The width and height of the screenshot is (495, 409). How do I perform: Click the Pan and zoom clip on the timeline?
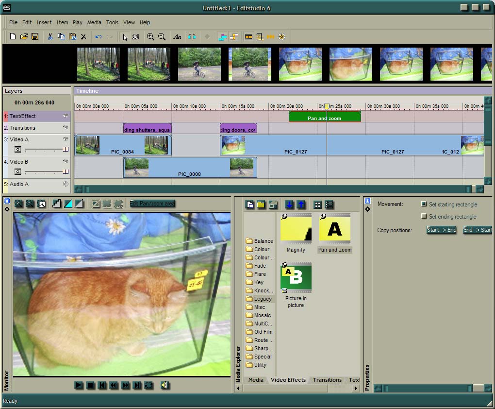pyautogui.click(x=324, y=117)
